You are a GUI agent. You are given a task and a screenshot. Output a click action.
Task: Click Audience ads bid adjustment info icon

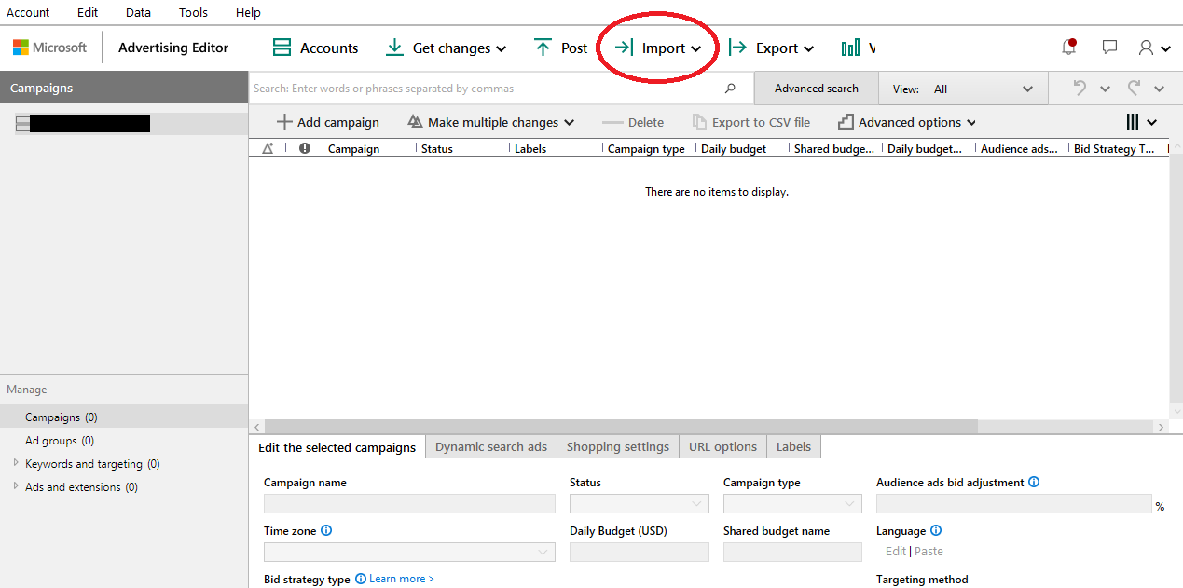1034,483
